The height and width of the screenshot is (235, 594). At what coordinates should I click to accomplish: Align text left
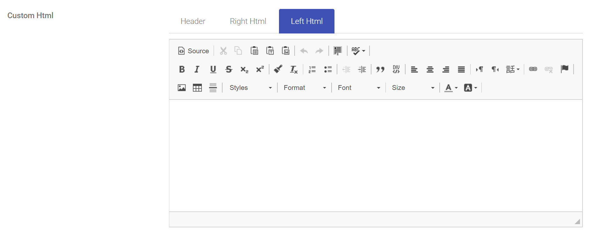point(414,69)
